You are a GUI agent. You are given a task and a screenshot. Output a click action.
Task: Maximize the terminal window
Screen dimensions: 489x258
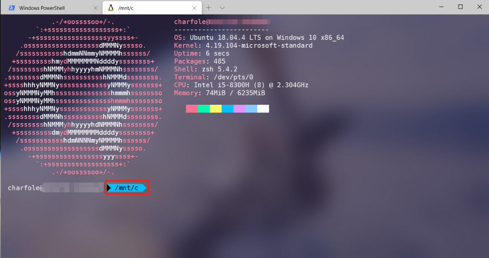[x=460, y=7]
